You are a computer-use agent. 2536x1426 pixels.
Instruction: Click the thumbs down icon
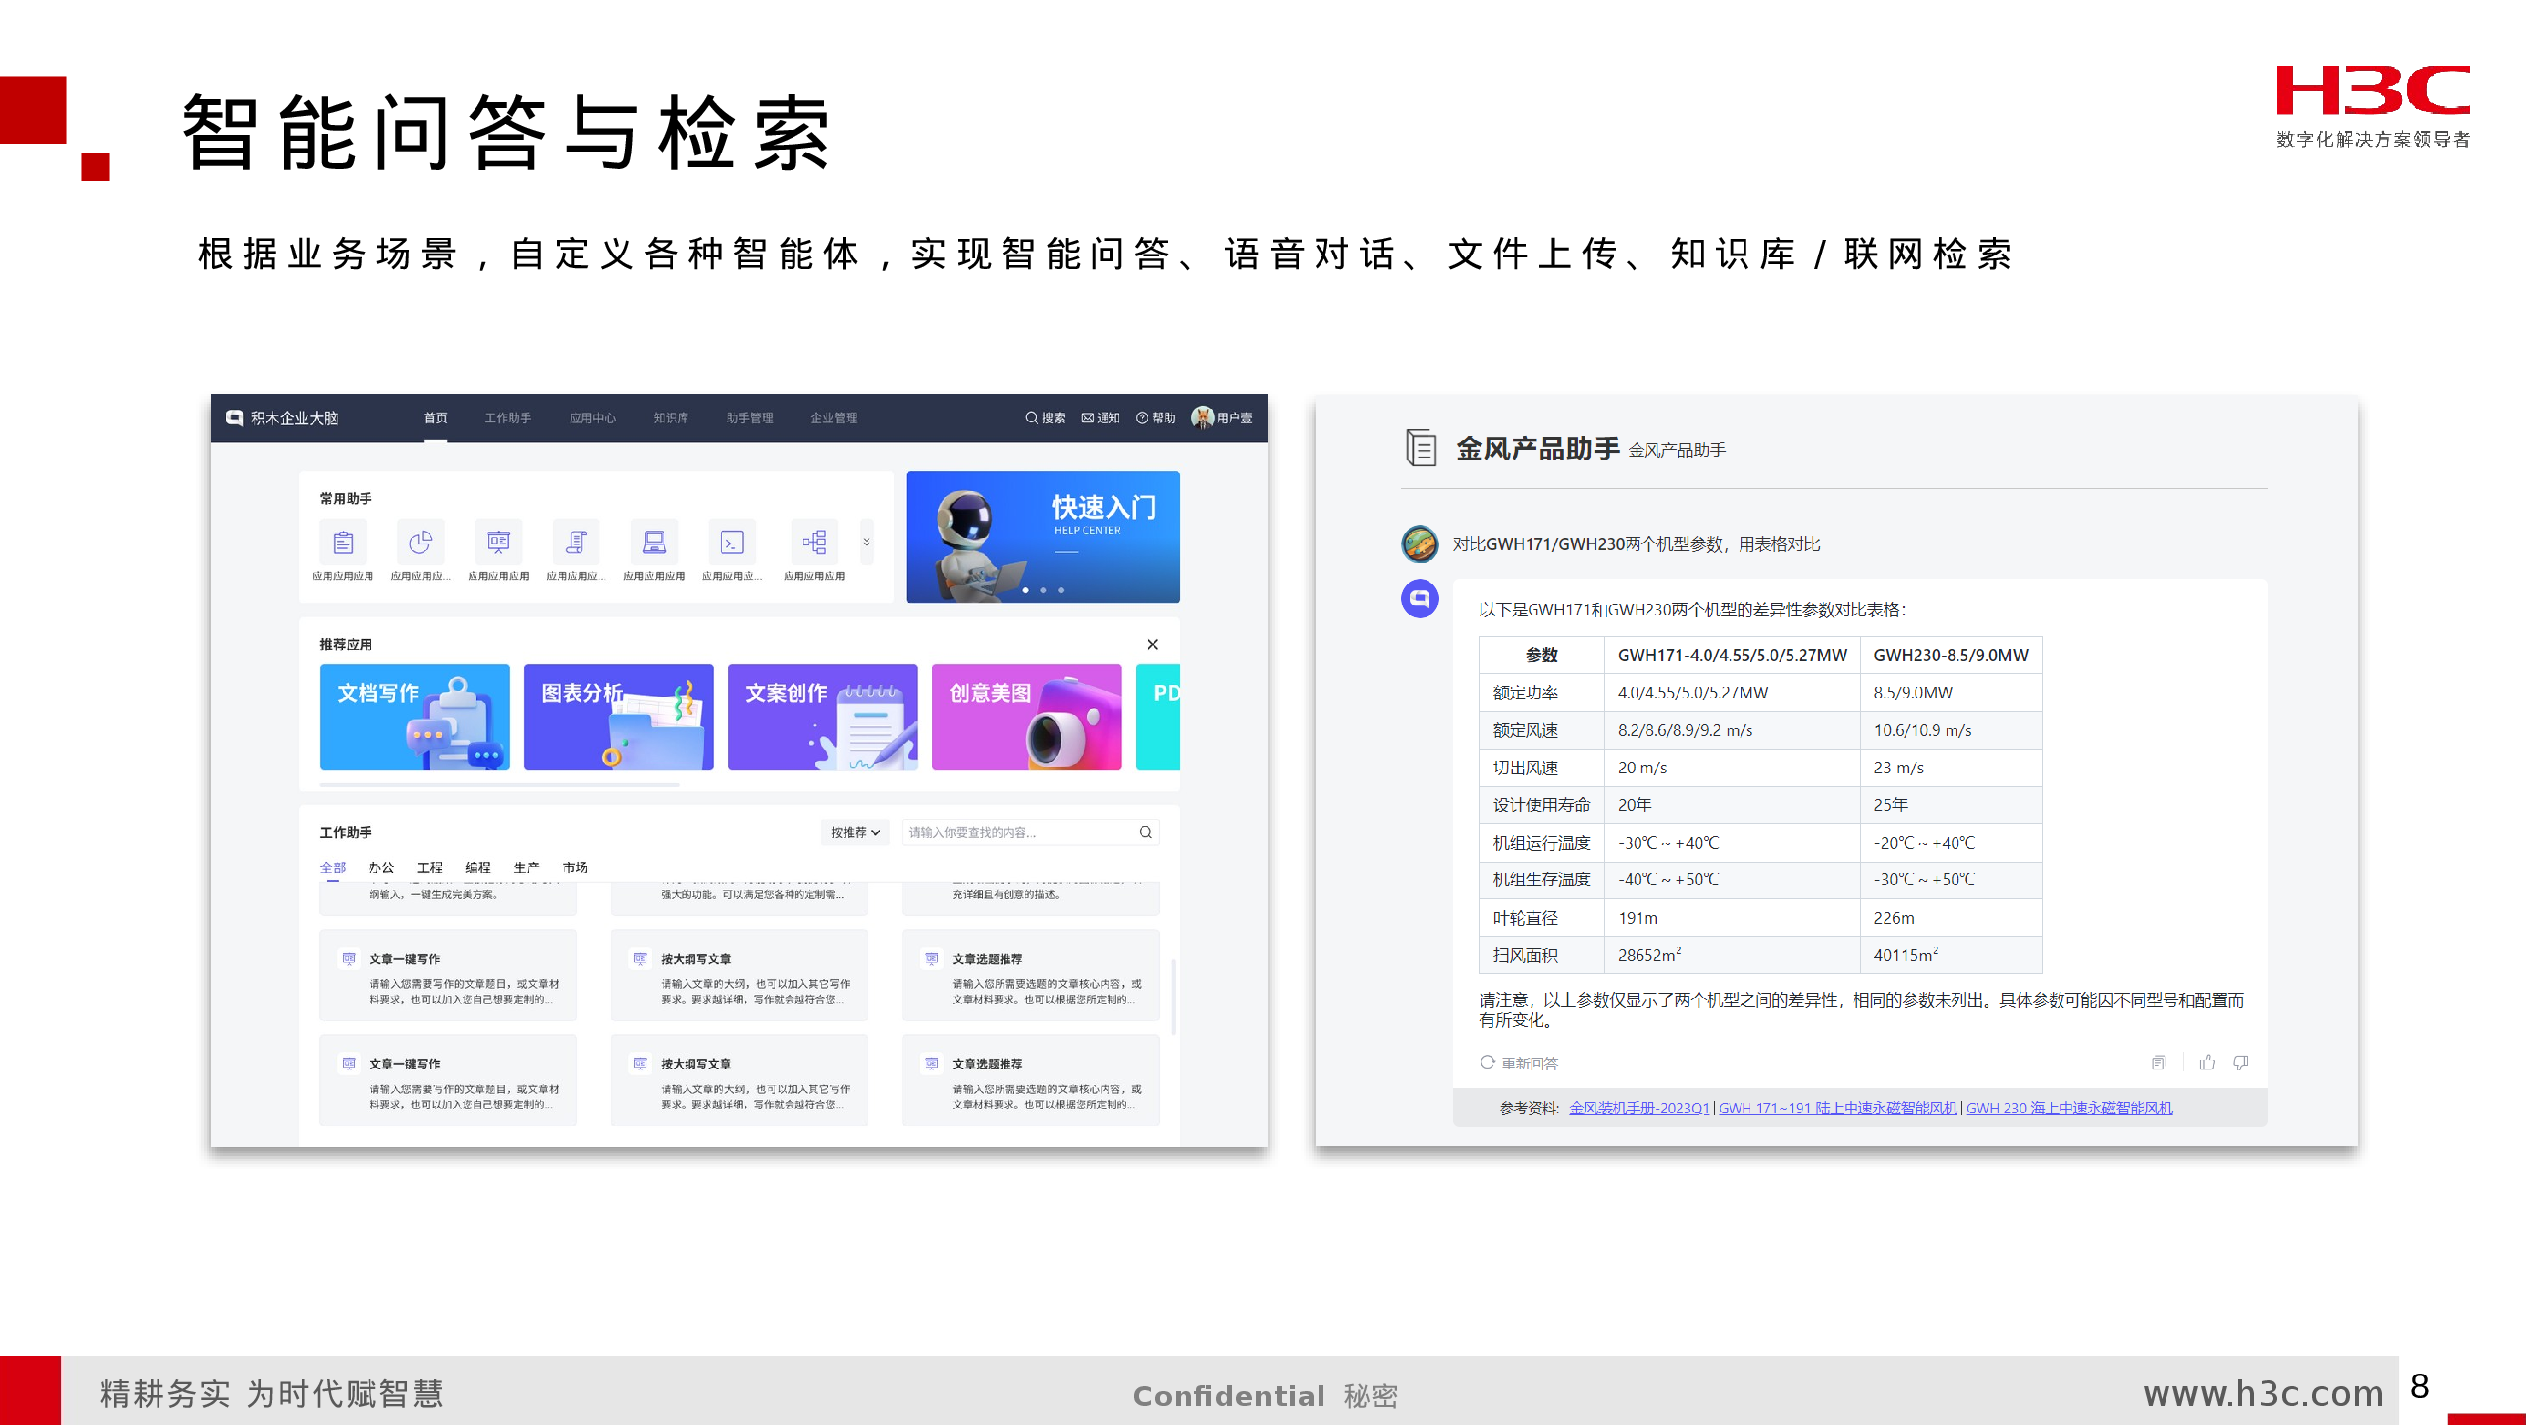pyautogui.click(x=2241, y=1063)
